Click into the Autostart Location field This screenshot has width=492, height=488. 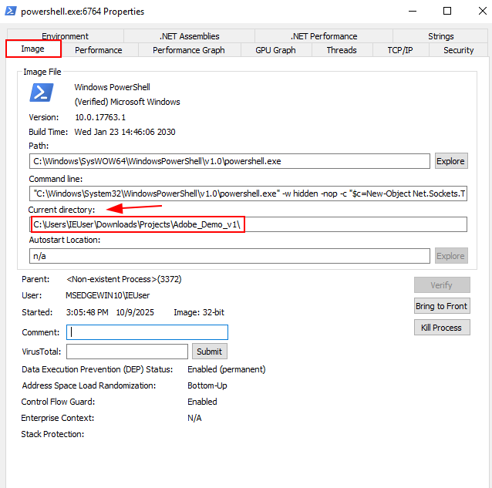229,256
